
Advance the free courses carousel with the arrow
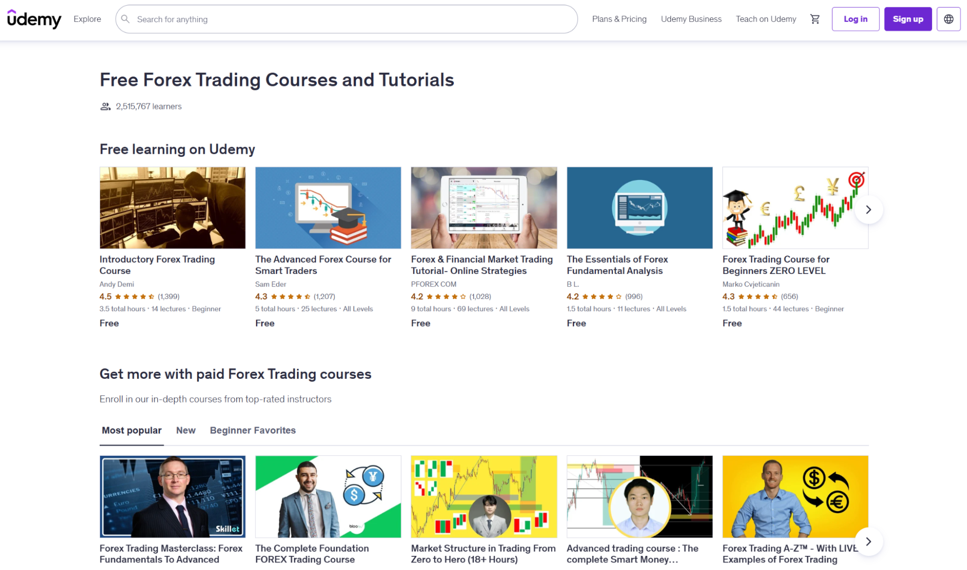[x=868, y=210]
